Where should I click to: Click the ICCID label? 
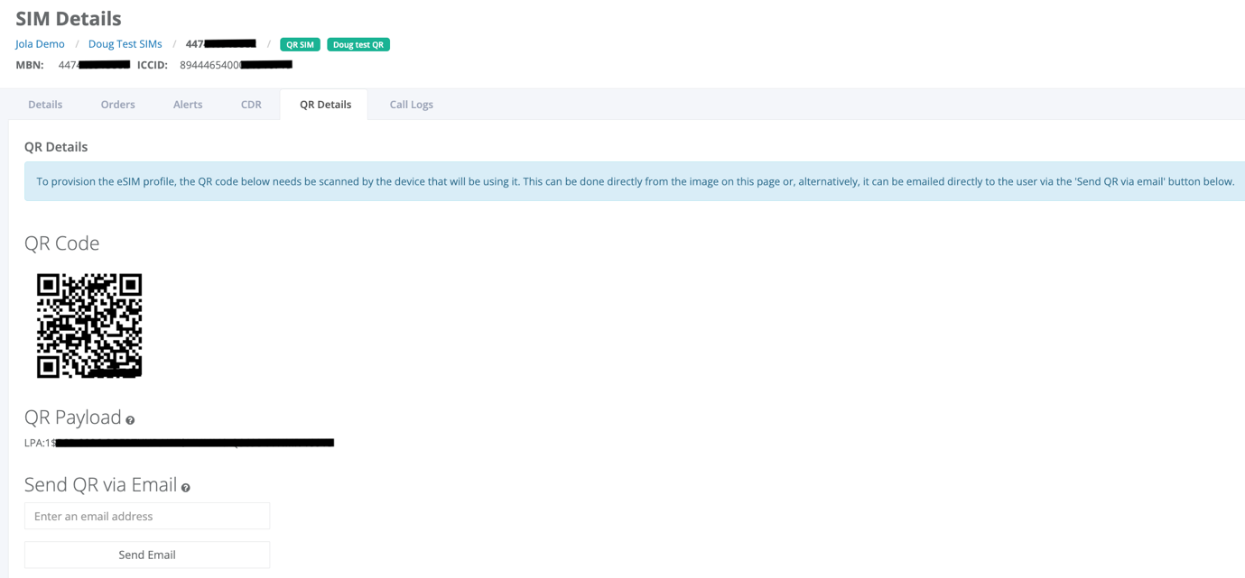click(153, 65)
